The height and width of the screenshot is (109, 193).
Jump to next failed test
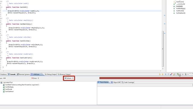pyautogui.click(x=160, y=74)
